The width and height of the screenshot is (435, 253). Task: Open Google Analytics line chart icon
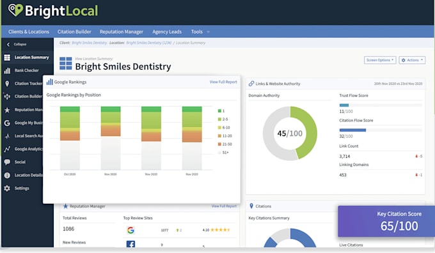pyautogui.click(x=7, y=149)
